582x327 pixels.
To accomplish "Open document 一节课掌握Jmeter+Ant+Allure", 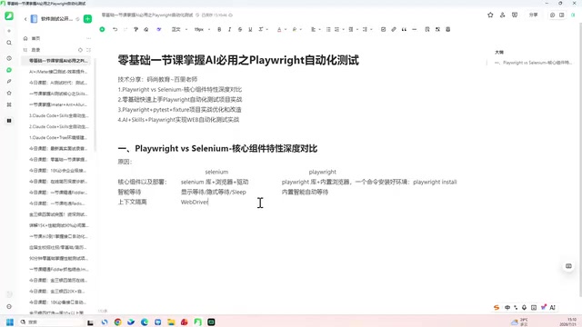I will [x=58, y=104].
